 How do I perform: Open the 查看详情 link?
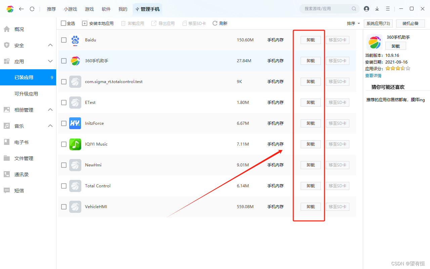point(373,76)
